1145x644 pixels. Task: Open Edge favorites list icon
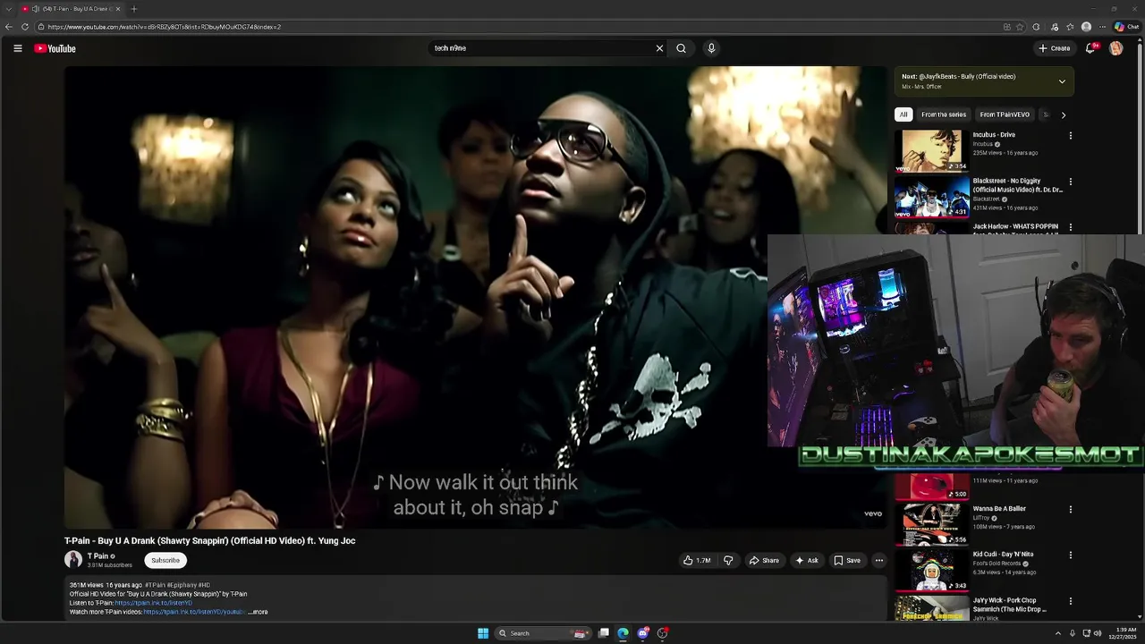[x=1070, y=27]
